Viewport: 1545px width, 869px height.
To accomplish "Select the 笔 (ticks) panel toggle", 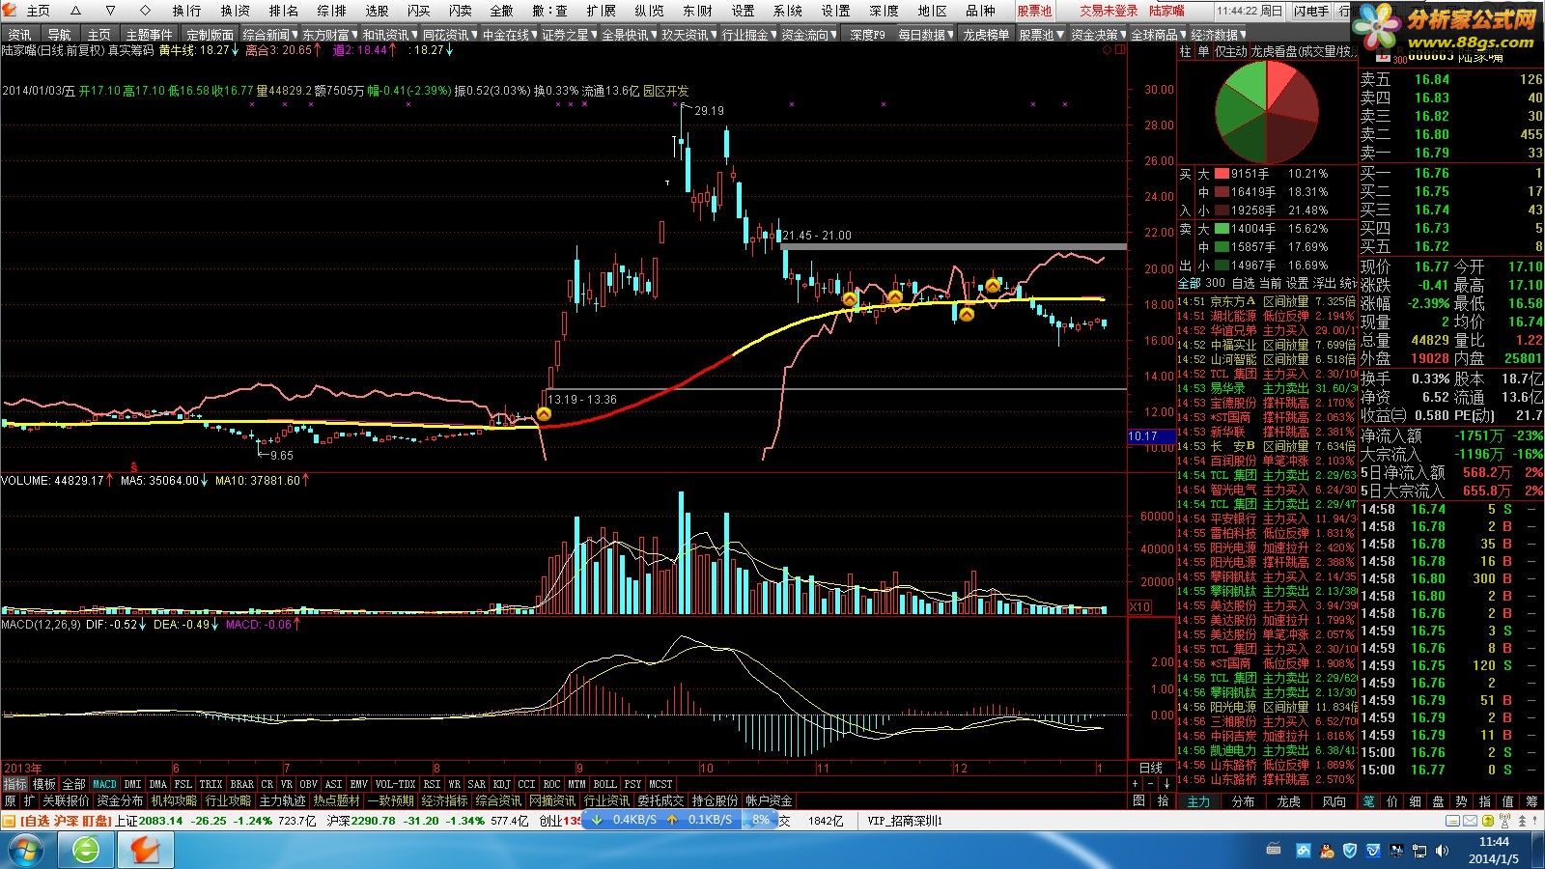I will [1368, 801].
